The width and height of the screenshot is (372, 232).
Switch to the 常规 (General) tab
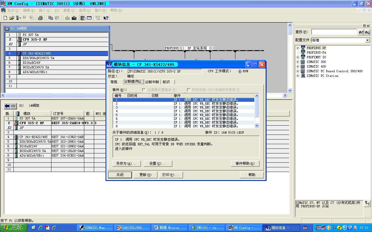[114, 82]
